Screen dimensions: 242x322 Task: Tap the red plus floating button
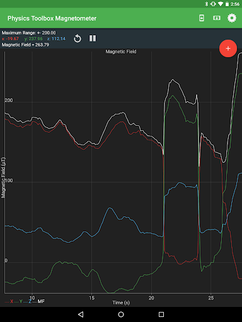coord(228,48)
